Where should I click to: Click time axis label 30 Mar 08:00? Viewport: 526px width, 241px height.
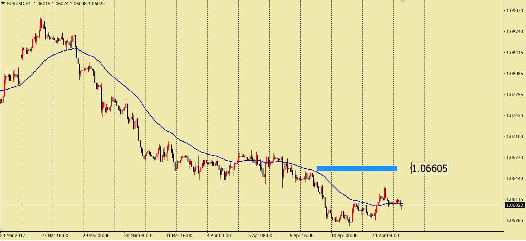137,236
